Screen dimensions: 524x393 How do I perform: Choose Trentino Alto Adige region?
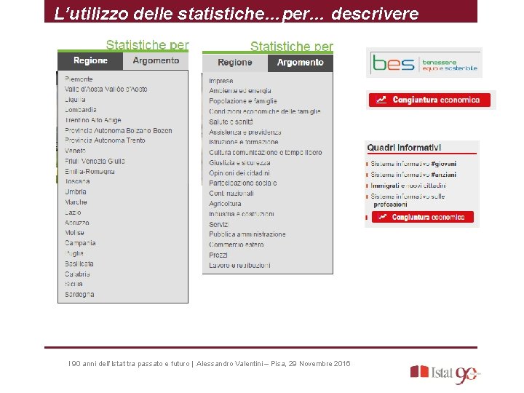click(x=93, y=120)
